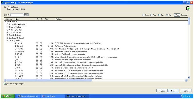Uncheck Hide obsolete packages
This screenshot has height=99, width=194.
[x=5, y=84]
